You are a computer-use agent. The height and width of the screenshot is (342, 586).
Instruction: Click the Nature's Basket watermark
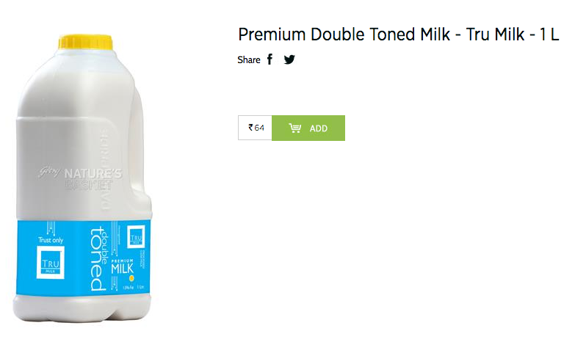[x=80, y=179]
